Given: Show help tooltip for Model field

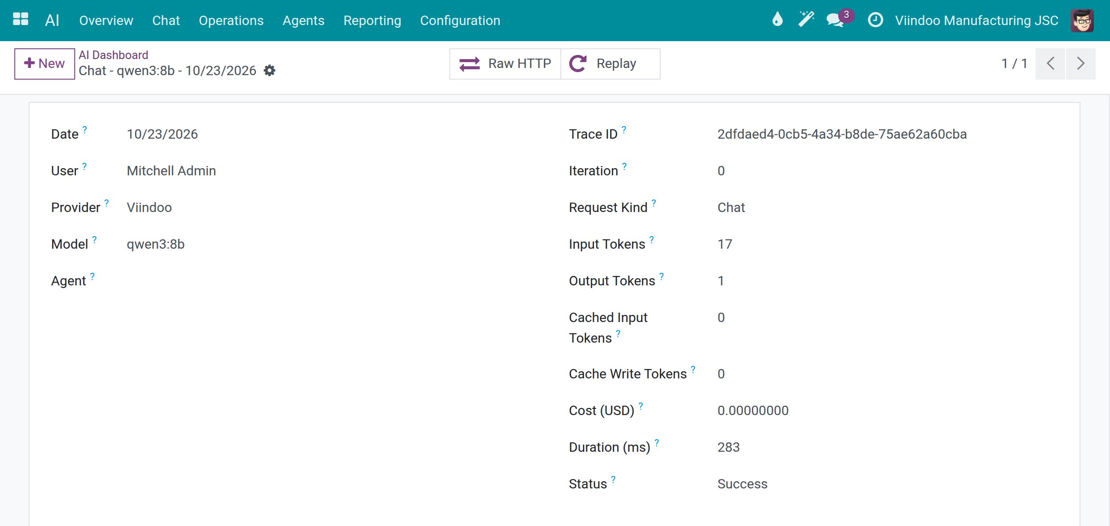Looking at the screenshot, I should pyautogui.click(x=94, y=239).
